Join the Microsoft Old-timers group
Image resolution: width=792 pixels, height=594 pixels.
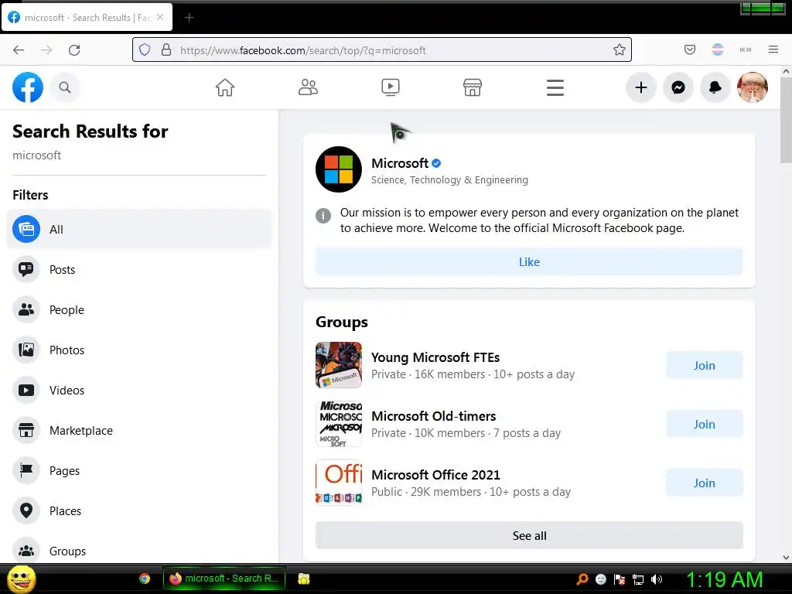(704, 425)
